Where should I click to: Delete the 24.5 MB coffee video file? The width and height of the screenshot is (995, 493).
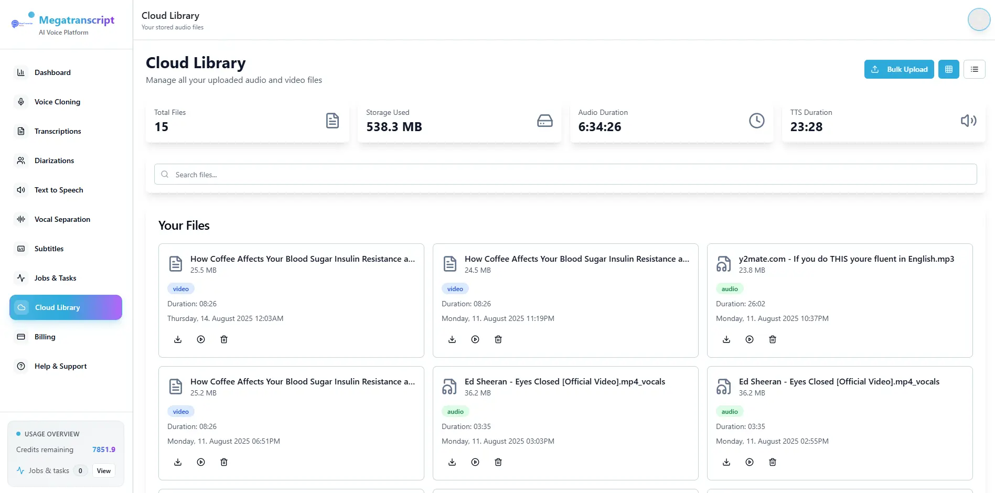(498, 339)
